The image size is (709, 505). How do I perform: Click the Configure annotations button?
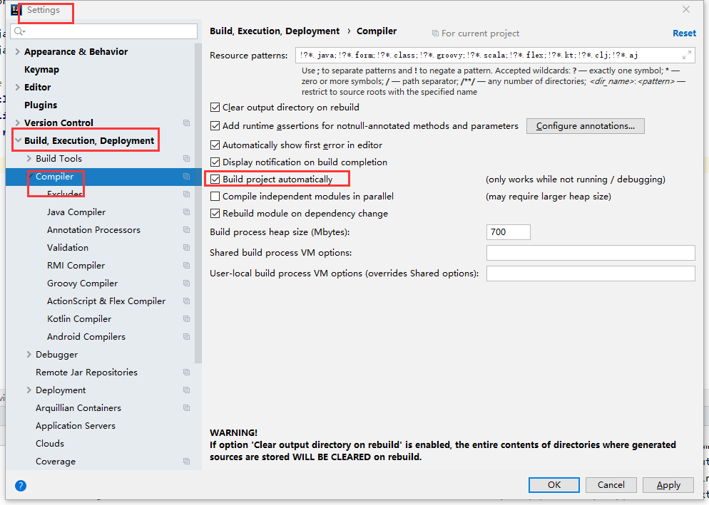pos(585,126)
